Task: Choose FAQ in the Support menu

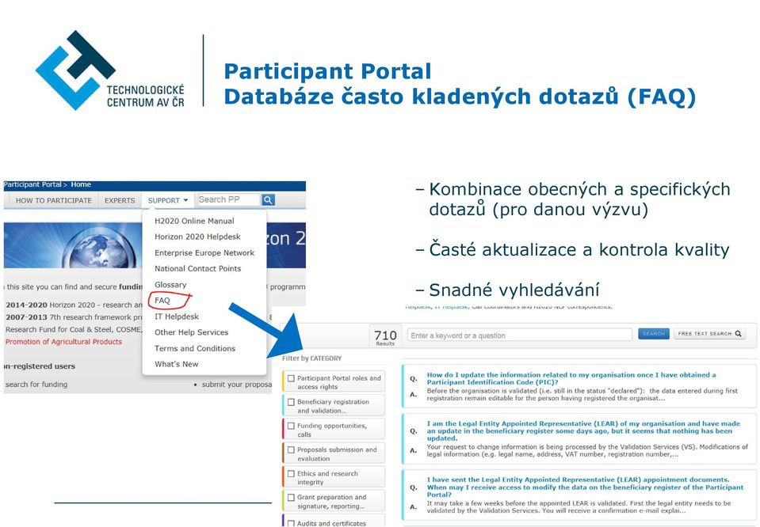Action: (x=162, y=301)
